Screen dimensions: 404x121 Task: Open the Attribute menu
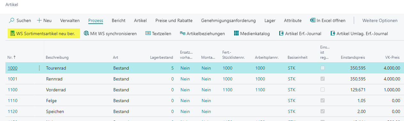coord(293,20)
